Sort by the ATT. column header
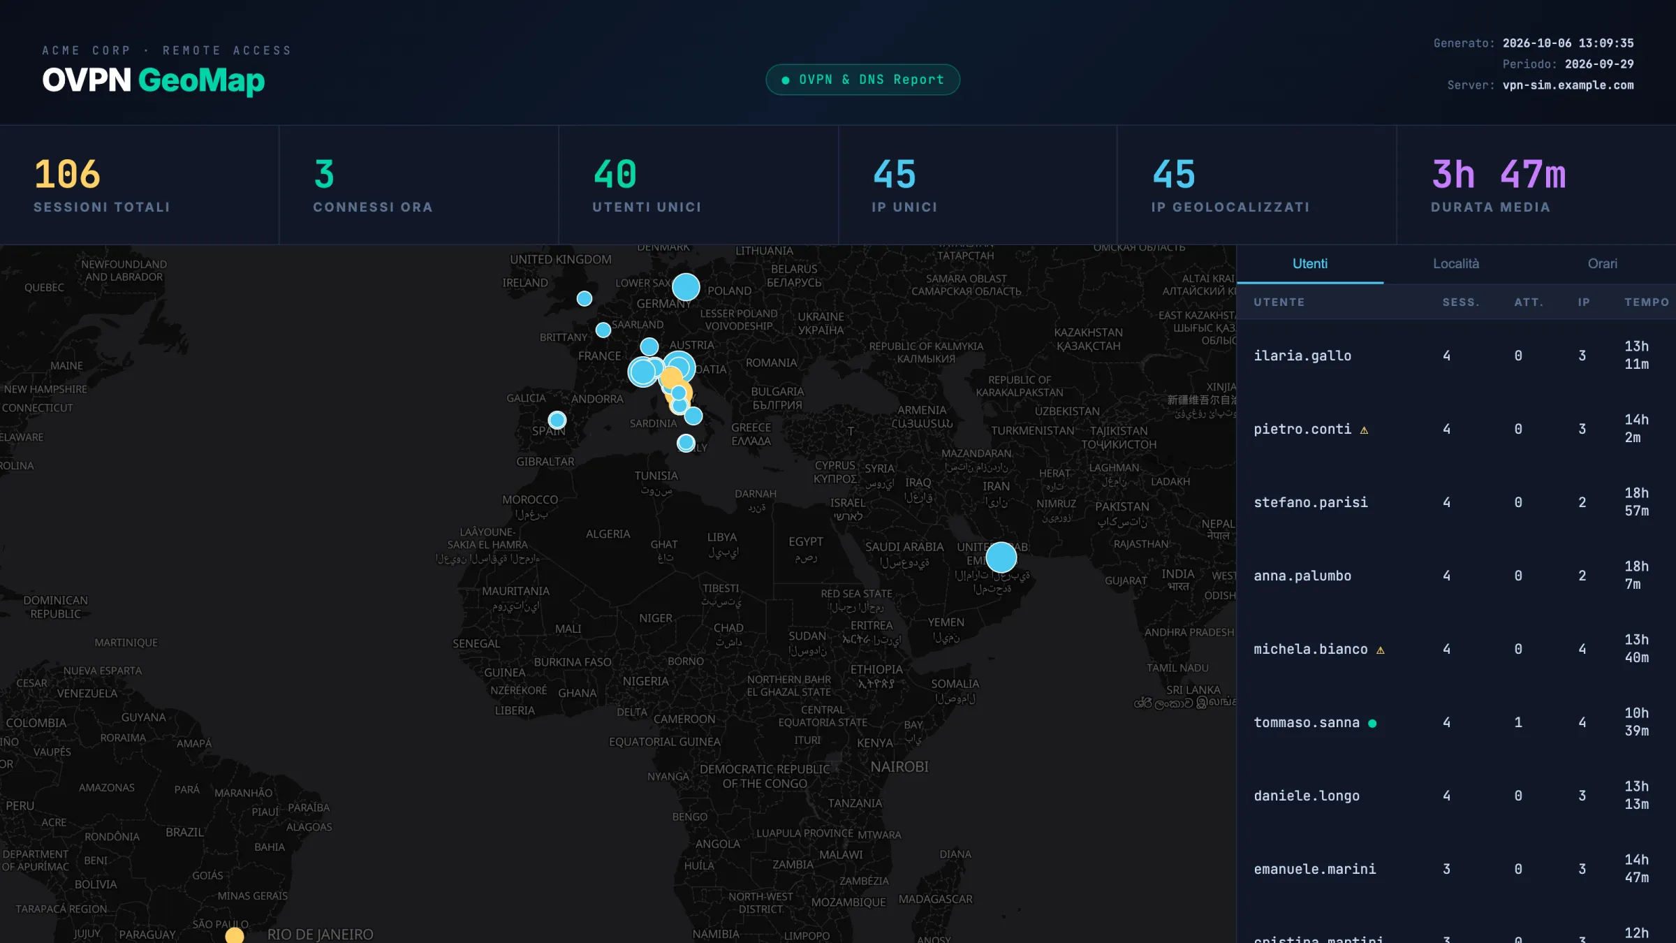This screenshot has height=943, width=1676. [x=1529, y=302]
